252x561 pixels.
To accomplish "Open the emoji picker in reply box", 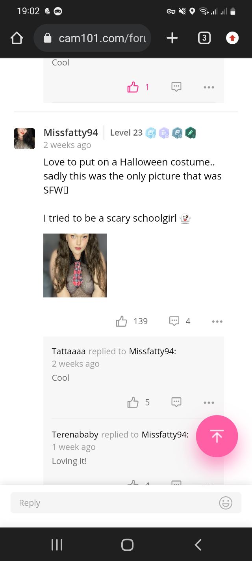I will tap(226, 503).
